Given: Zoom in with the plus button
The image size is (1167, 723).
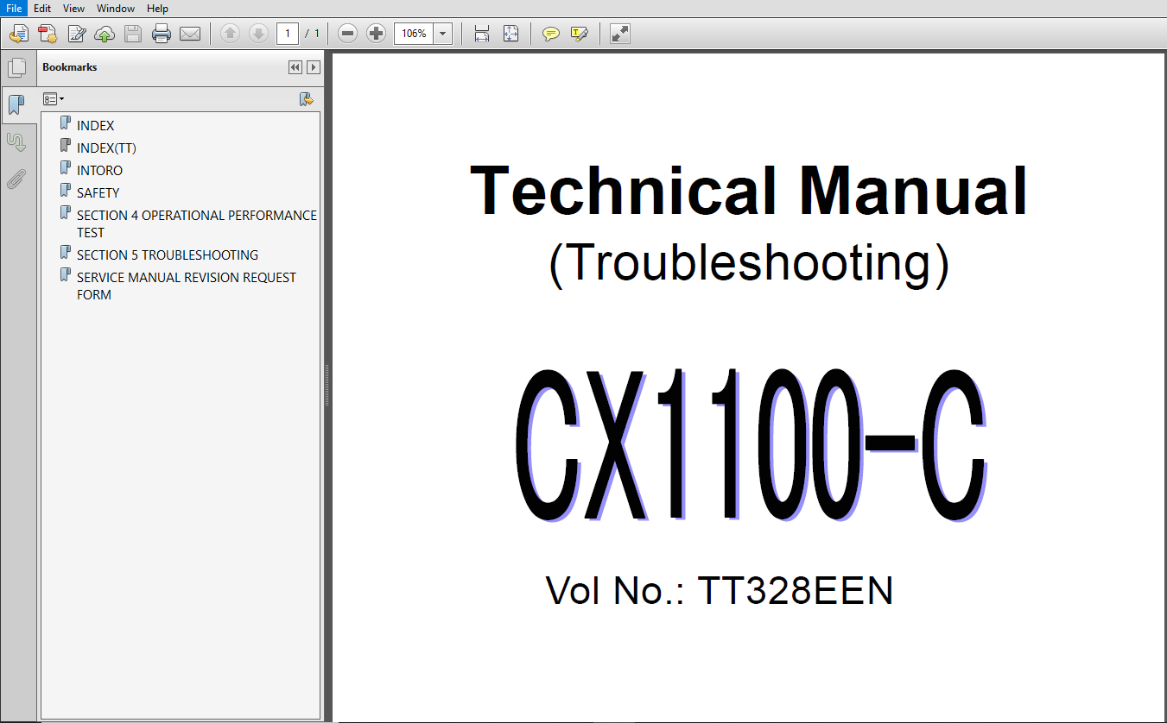Looking at the screenshot, I should pos(376,34).
